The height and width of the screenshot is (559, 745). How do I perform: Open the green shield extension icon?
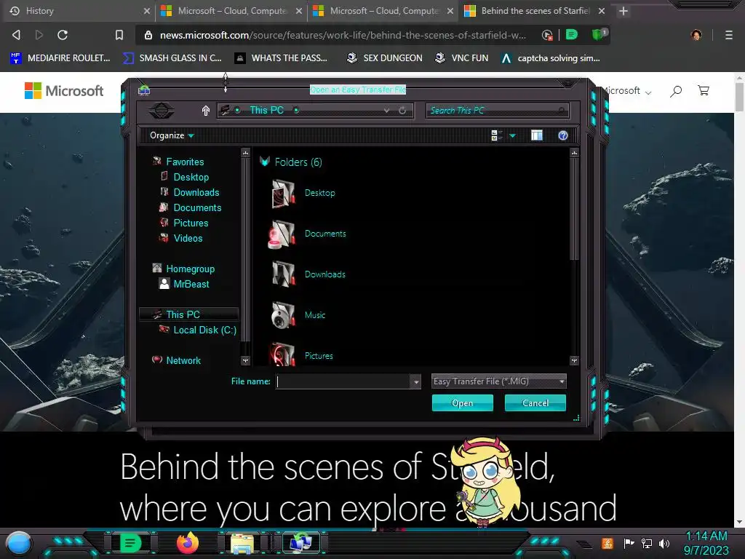click(599, 35)
